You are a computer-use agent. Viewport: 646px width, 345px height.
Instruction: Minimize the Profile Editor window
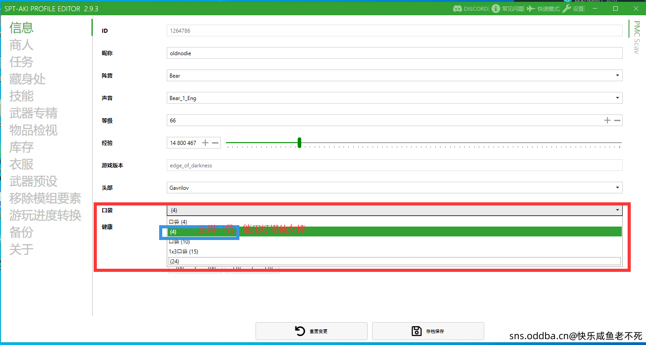point(595,9)
